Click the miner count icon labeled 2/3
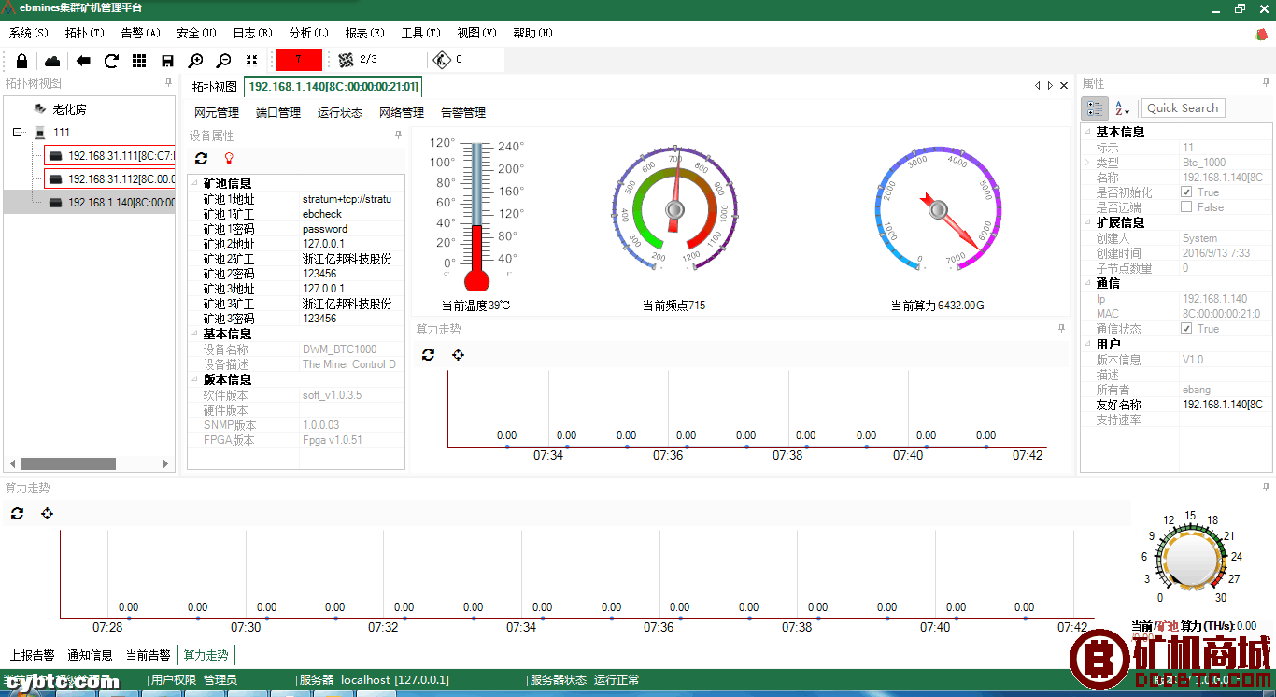1276x697 pixels. click(346, 60)
